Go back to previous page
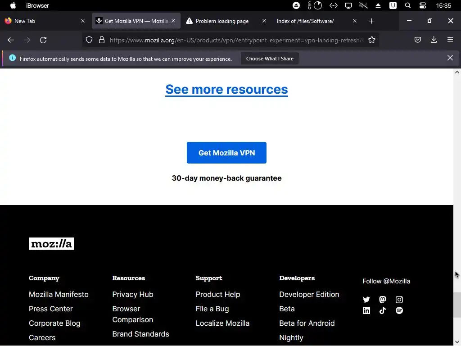Screen dimensions: 461x346 pos(11,40)
